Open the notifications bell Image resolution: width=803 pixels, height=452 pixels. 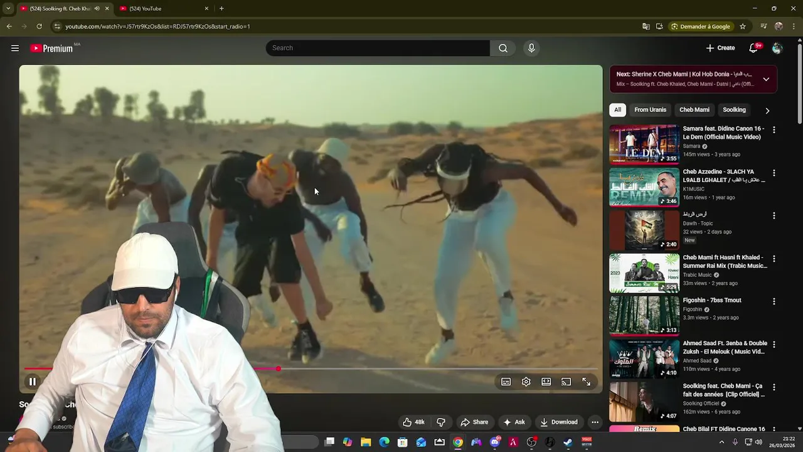click(x=754, y=48)
